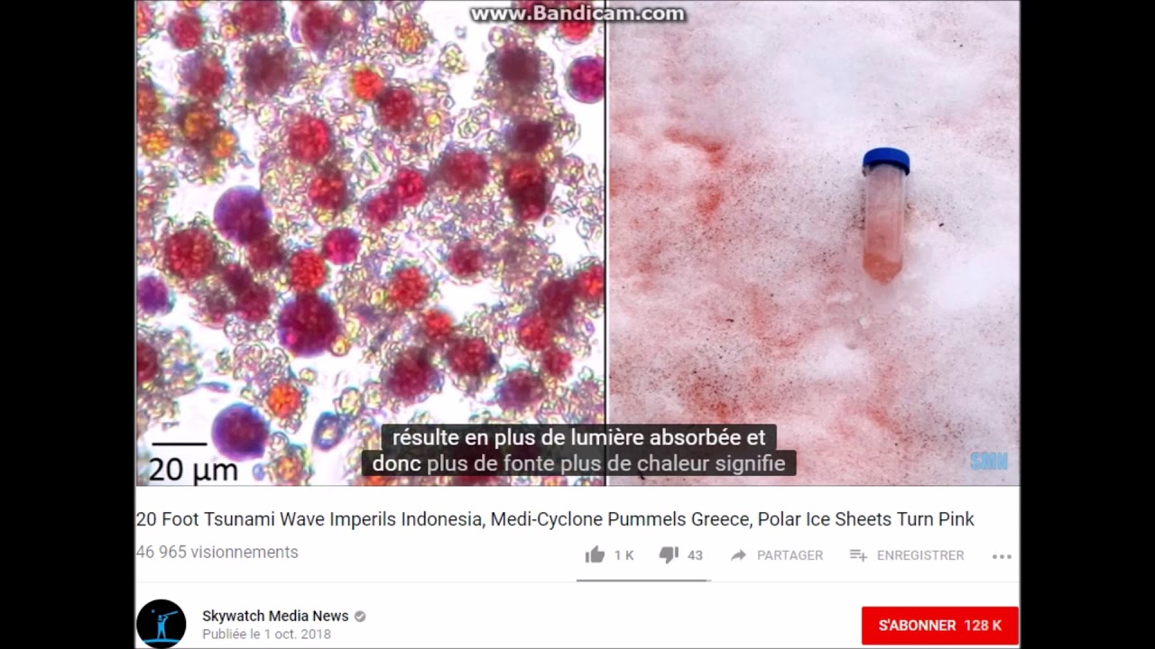This screenshot has height=649, width=1155.
Task: Open the Skywatch Media News channel avatar
Action: (x=162, y=624)
